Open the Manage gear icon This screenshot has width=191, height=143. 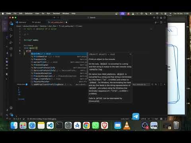tap(11, 114)
